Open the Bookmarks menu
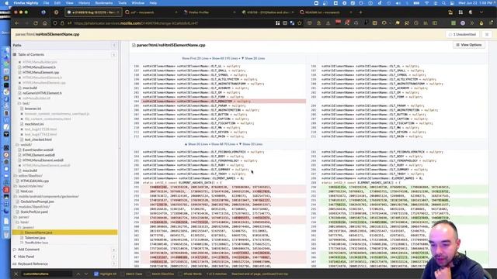 tap(104, 3)
